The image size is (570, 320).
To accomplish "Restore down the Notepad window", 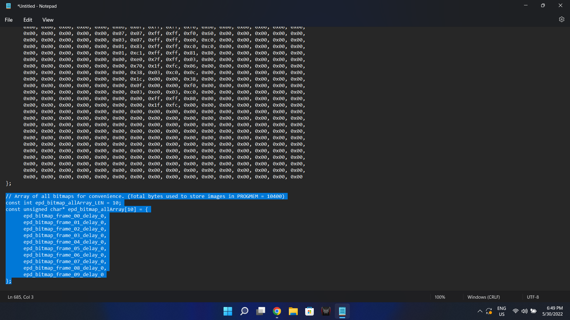I will [543, 5].
